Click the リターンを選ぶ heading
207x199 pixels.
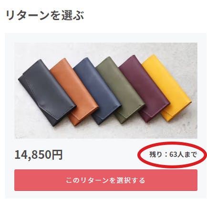[x=45, y=15]
